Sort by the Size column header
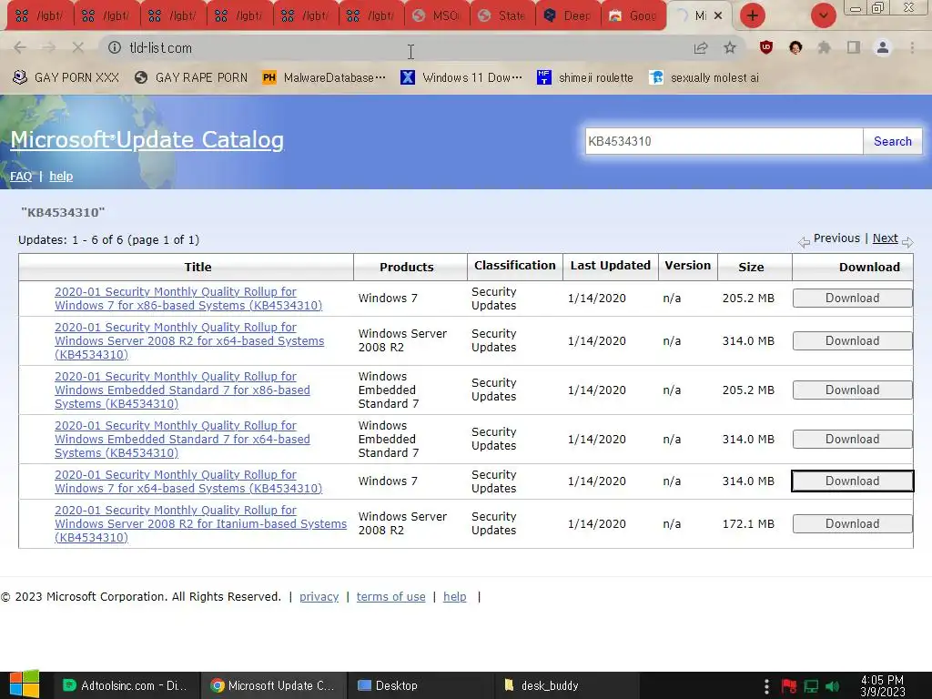Image resolution: width=932 pixels, height=699 pixels. point(751,267)
